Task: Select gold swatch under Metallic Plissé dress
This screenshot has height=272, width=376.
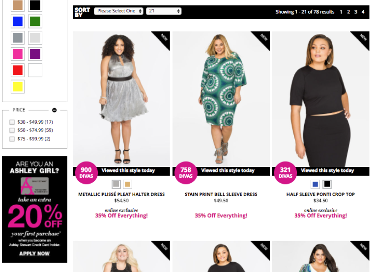Action: 128,184
